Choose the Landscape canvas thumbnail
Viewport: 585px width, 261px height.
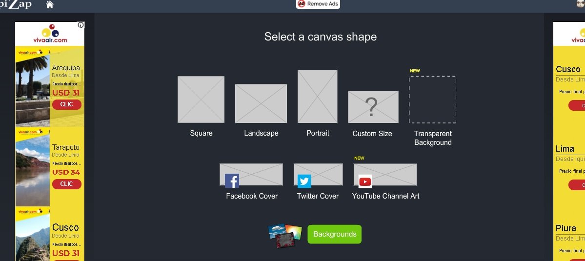[x=261, y=103]
